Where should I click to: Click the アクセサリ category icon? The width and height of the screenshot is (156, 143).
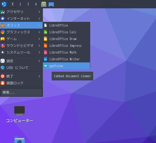pos(3,12)
